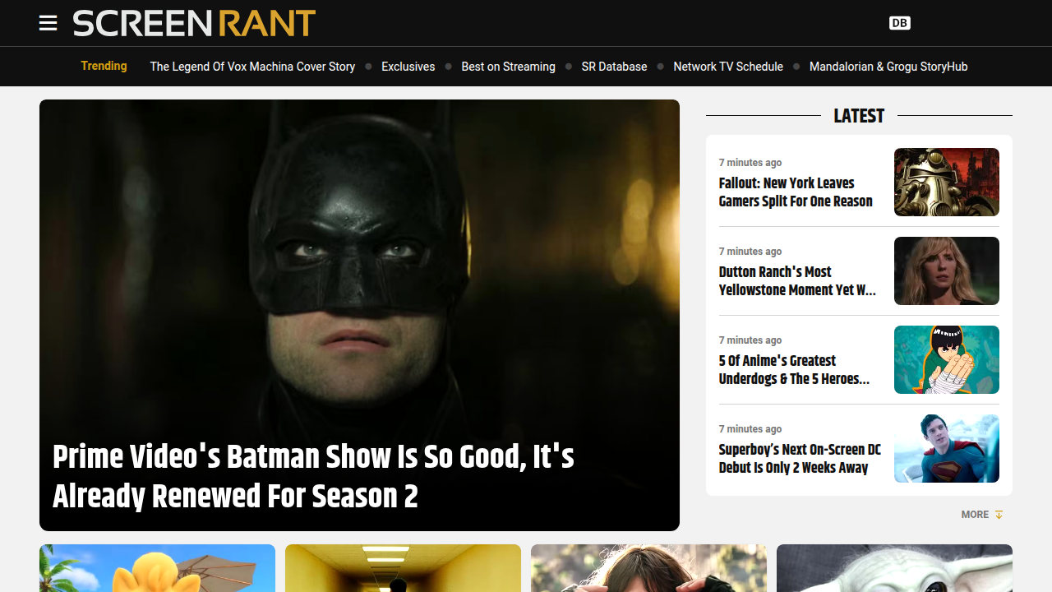Open Fallout: New York article headline

(796, 192)
